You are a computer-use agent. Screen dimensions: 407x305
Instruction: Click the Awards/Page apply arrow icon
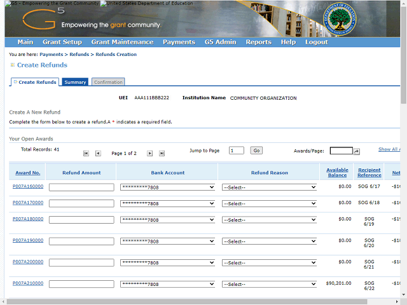(x=357, y=151)
